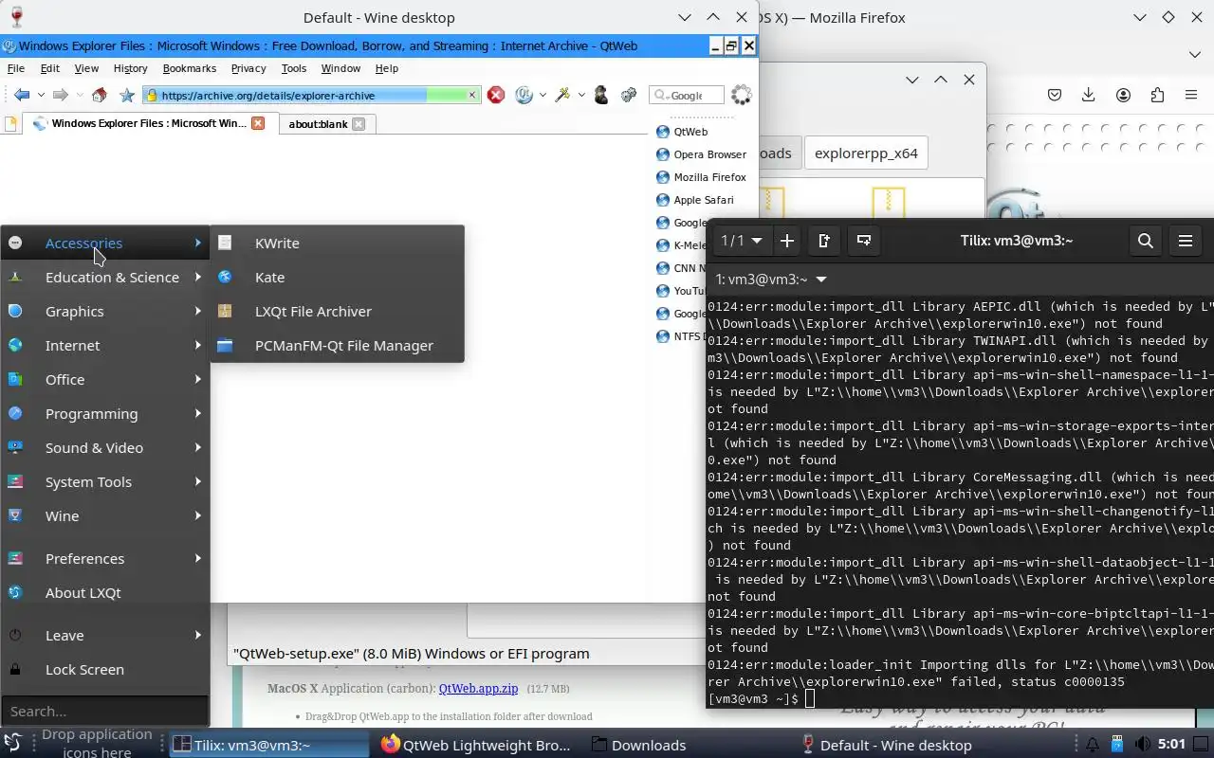Screen dimensions: 1214x758
Task: Stop loading with the red X button
Action: point(496,95)
